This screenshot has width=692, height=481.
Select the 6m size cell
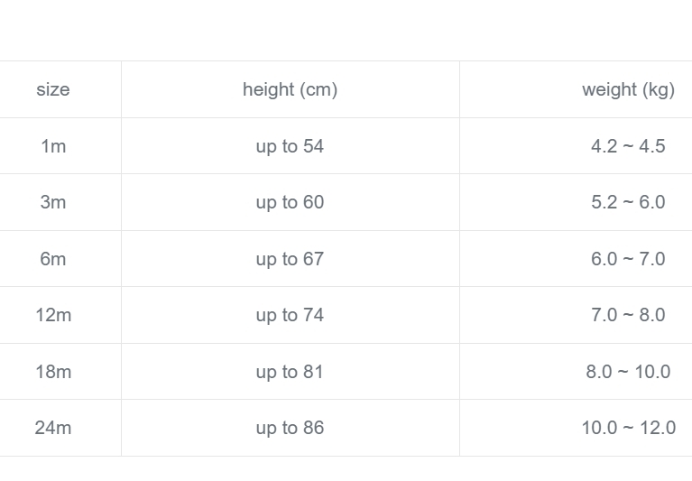pyautogui.click(x=53, y=259)
